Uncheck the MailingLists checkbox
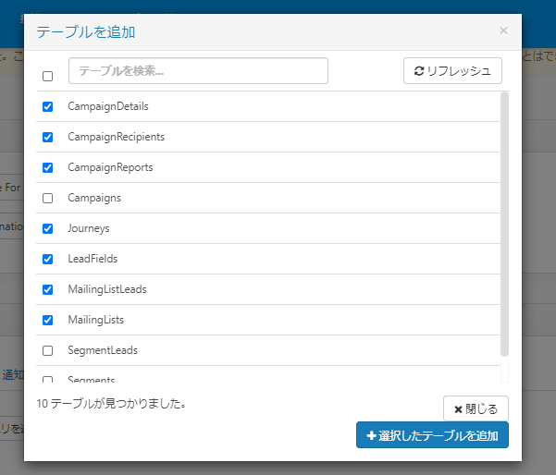Viewport: 556px width, 475px height. point(48,320)
